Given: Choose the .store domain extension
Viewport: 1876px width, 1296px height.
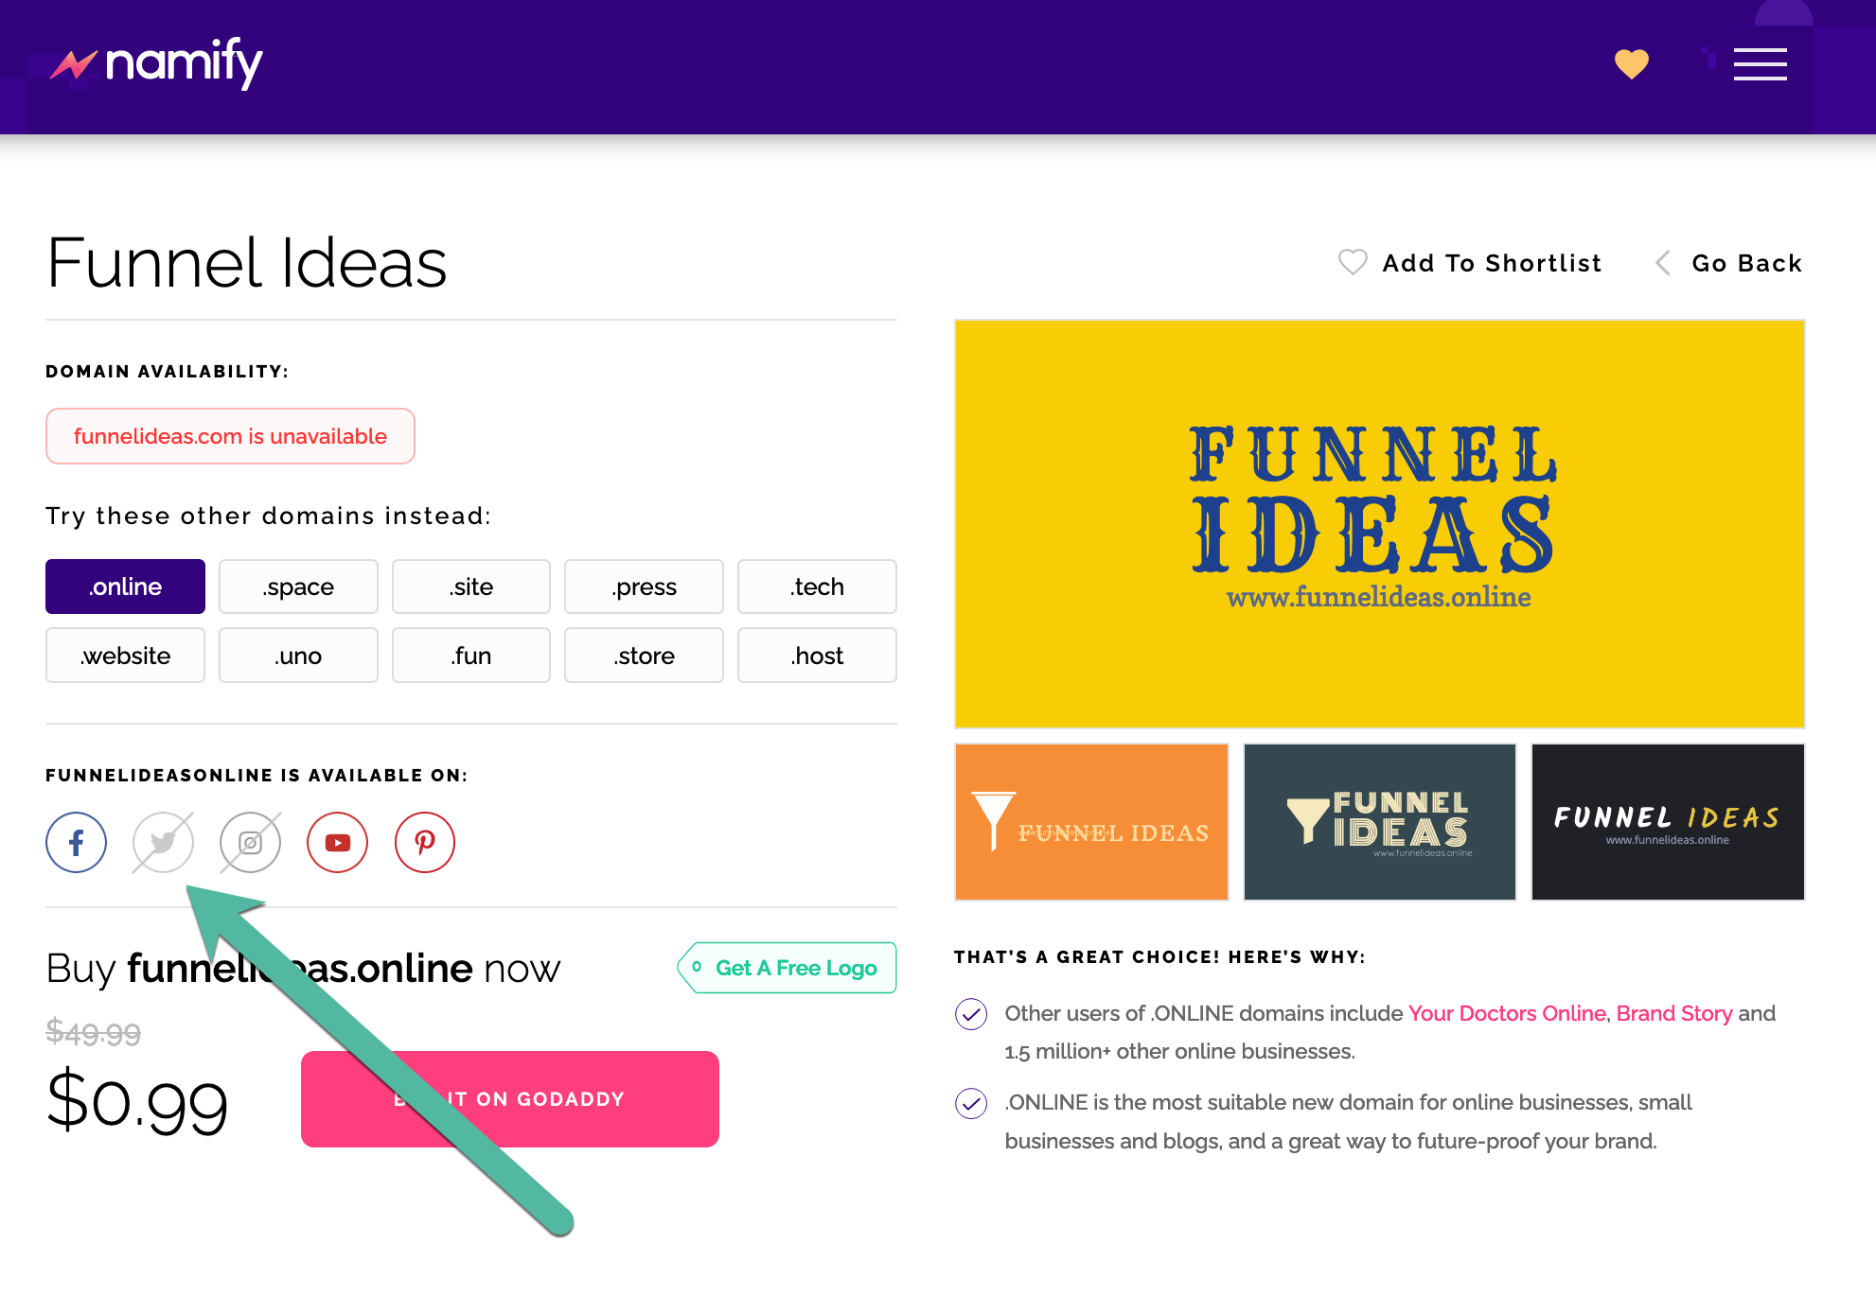Looking at the screenshot, I should point(644,656).
